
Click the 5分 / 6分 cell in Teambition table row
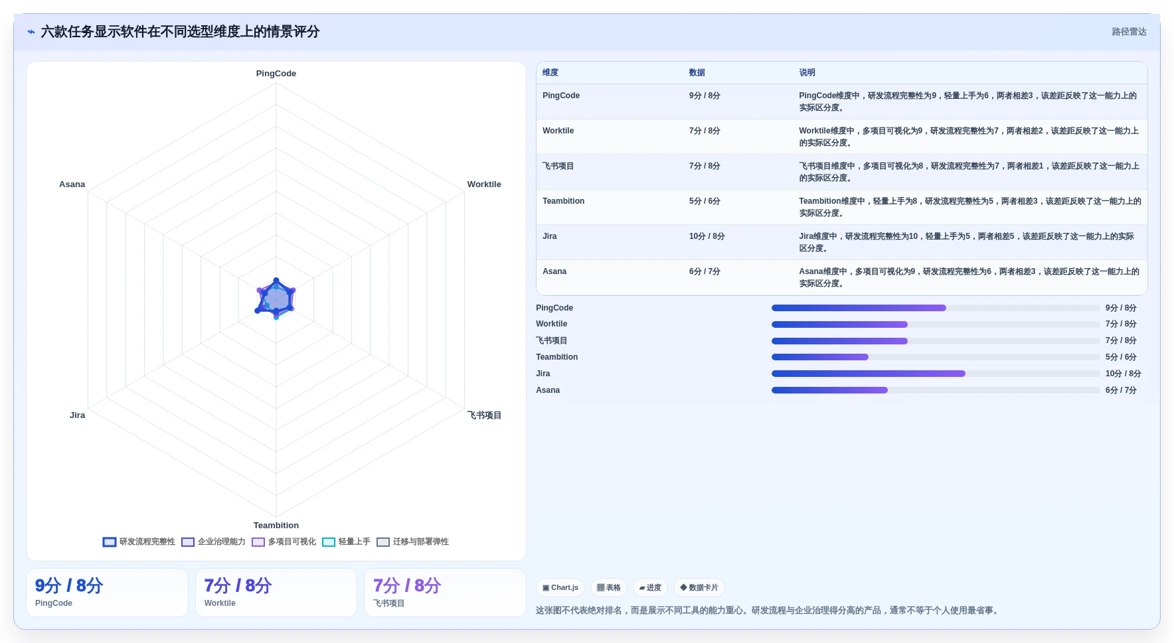pos(705,201)
